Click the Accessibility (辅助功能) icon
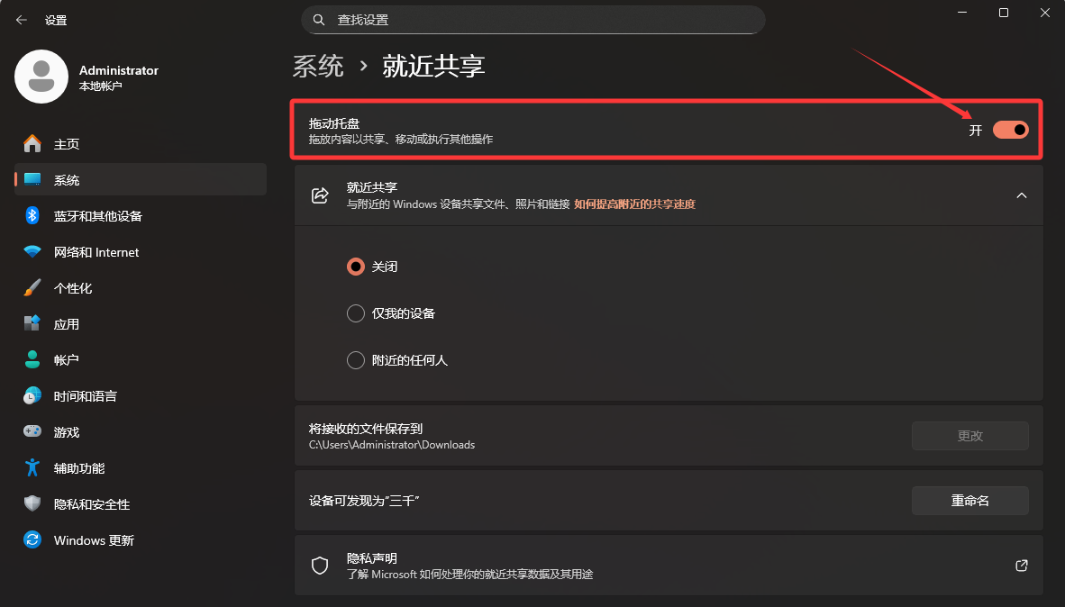 point(32,468)
